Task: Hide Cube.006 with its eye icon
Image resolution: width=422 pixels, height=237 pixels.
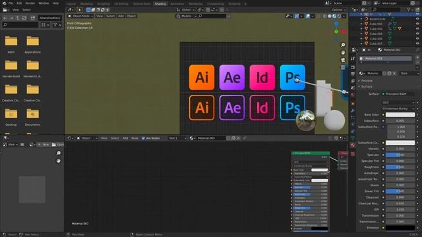Action: tap(417, 38)
